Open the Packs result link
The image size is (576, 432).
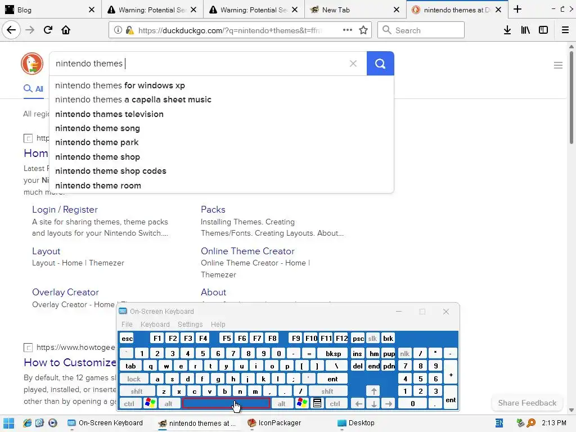pyautogui.click(x=213, y=209)
